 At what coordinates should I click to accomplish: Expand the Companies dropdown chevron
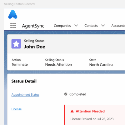click(x=76, y=26)
